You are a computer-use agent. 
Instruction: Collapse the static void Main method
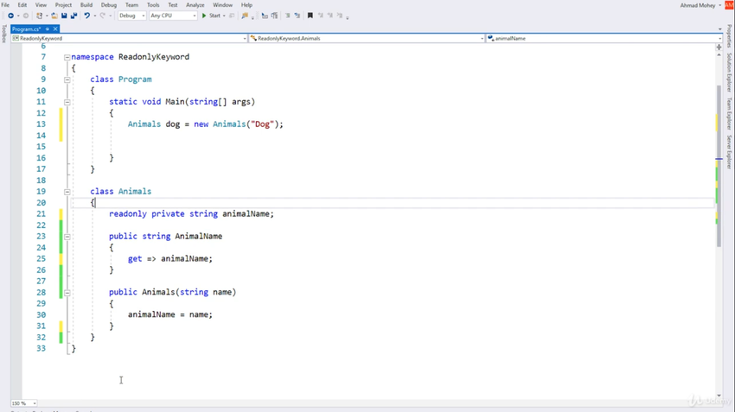[67, 102]
